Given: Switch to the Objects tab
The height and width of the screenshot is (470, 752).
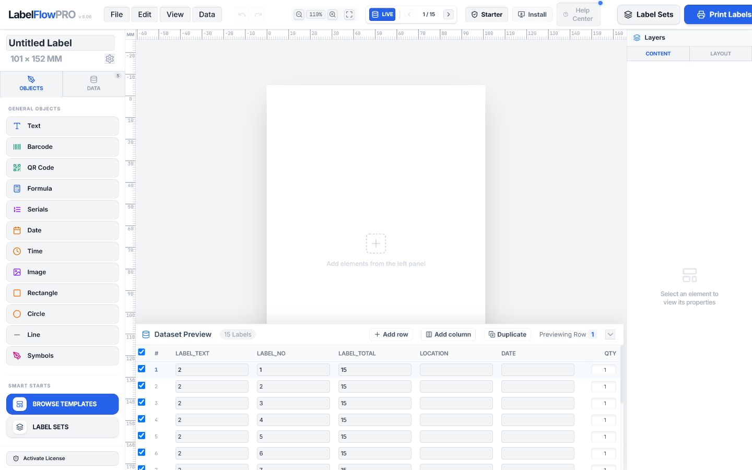Looking at the screenshot, I should coord(31,84).
